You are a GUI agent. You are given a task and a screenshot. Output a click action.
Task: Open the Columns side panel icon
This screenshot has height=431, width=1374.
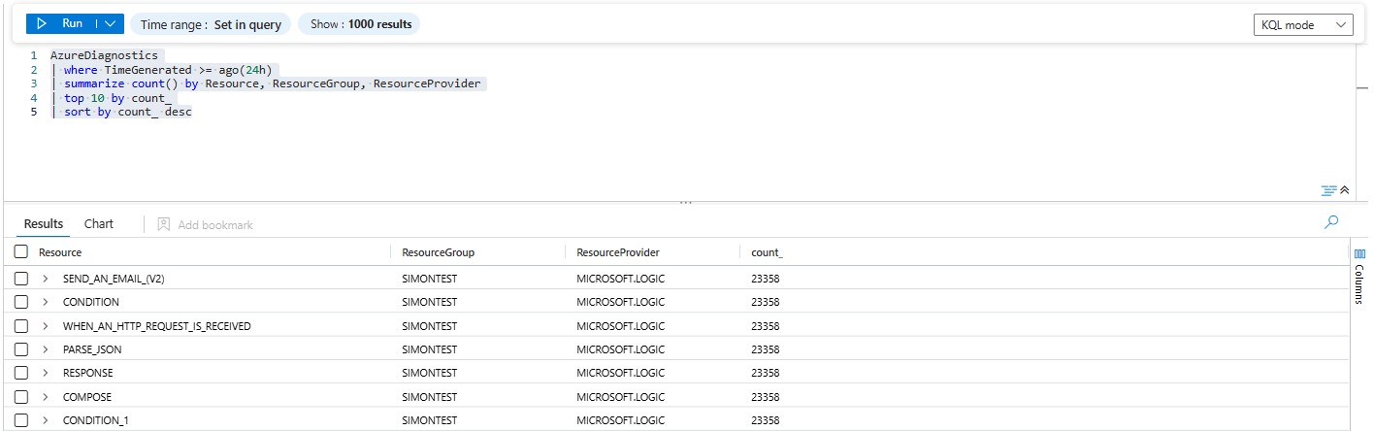coord(1358,254)
